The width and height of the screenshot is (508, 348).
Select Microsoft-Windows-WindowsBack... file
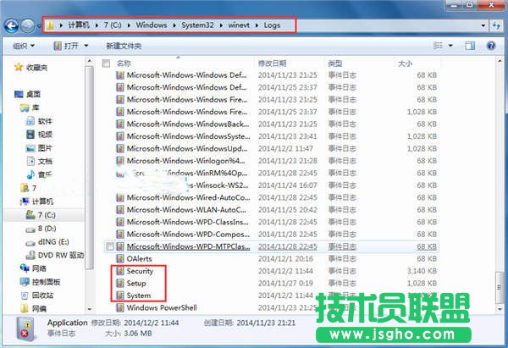click(188, 124)
